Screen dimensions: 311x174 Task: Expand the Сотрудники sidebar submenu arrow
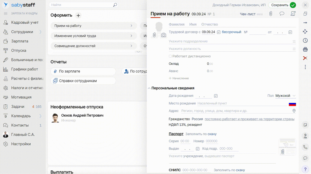40,32
